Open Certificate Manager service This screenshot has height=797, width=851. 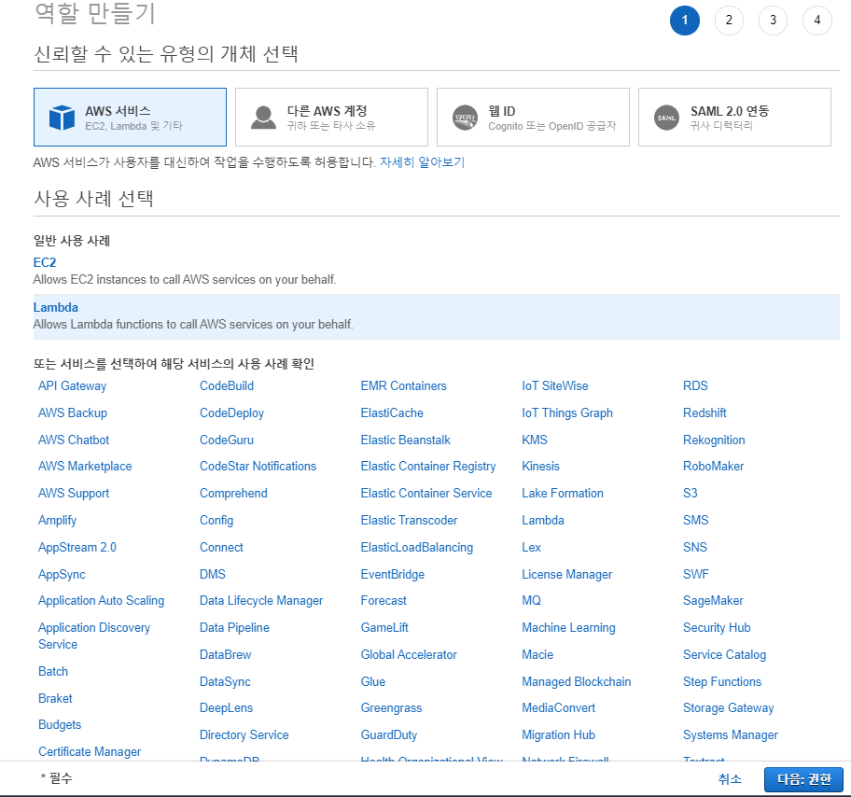point(90,751)
